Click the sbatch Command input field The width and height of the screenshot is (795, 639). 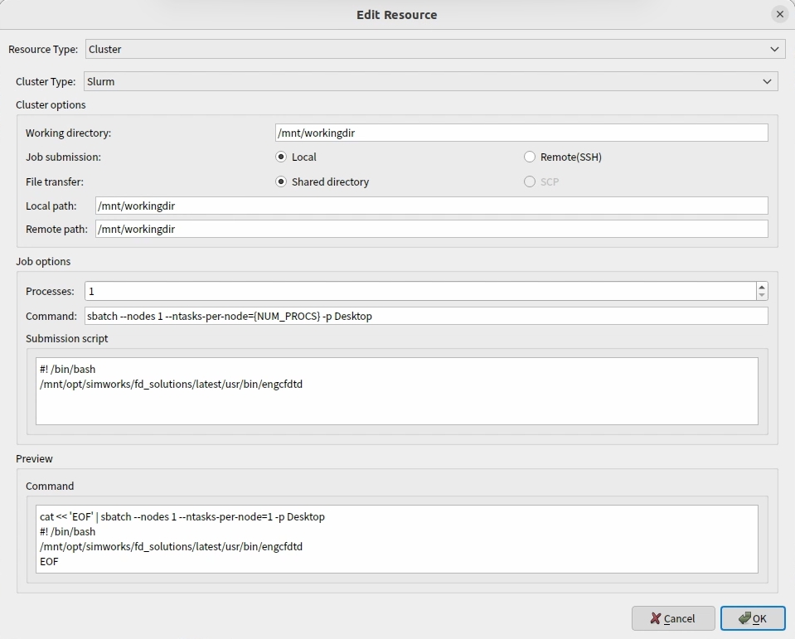coord(426,316)
